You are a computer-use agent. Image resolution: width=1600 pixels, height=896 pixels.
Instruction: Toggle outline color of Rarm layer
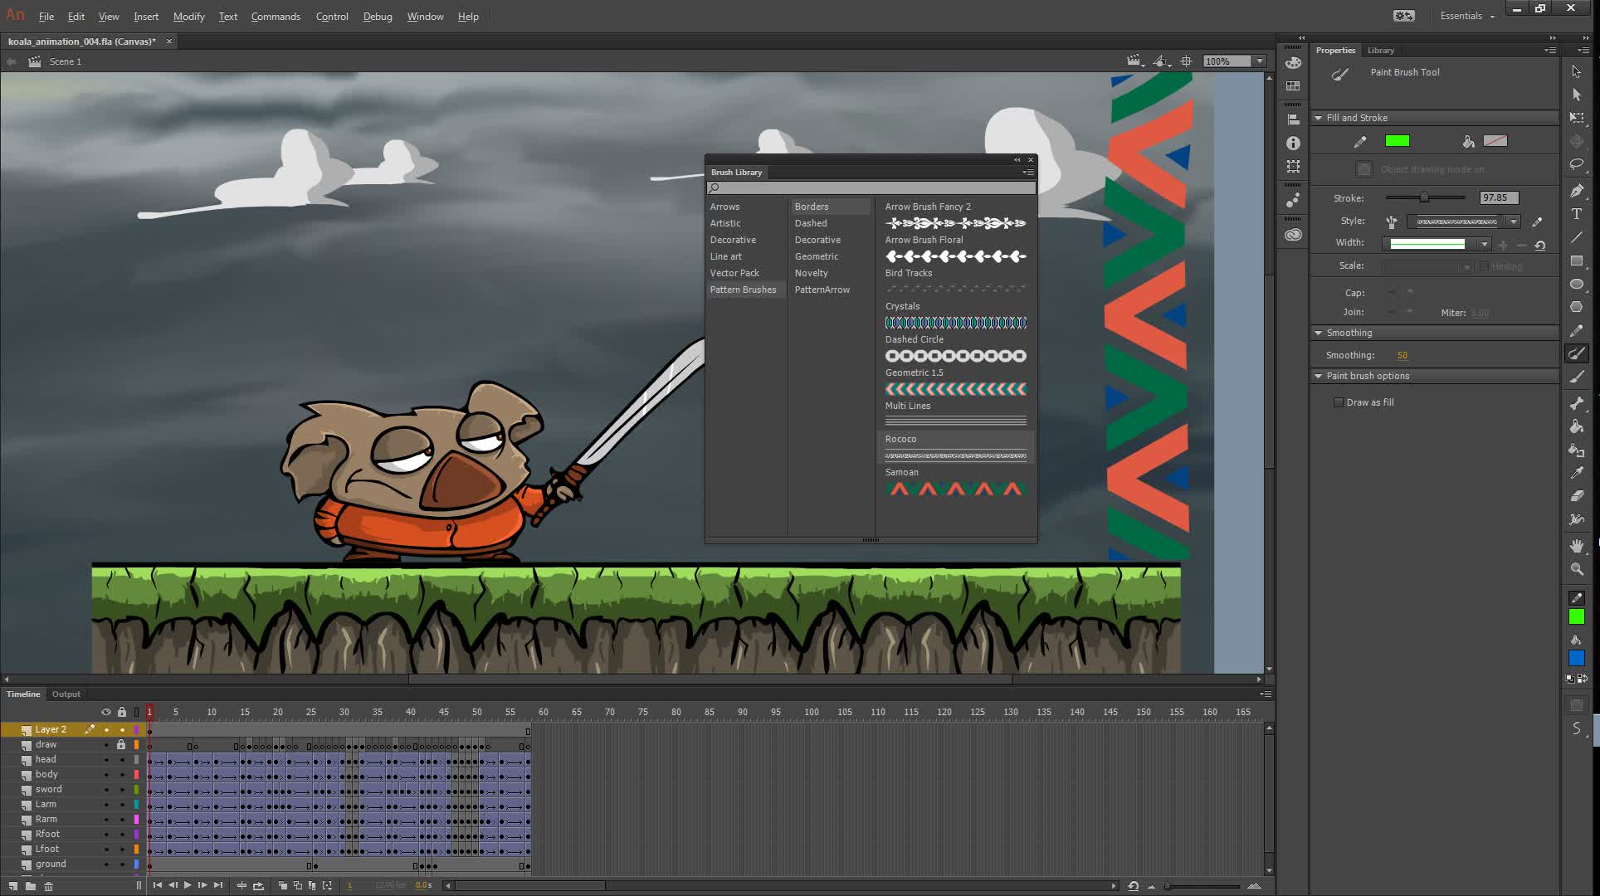click(x=136, y=819)
